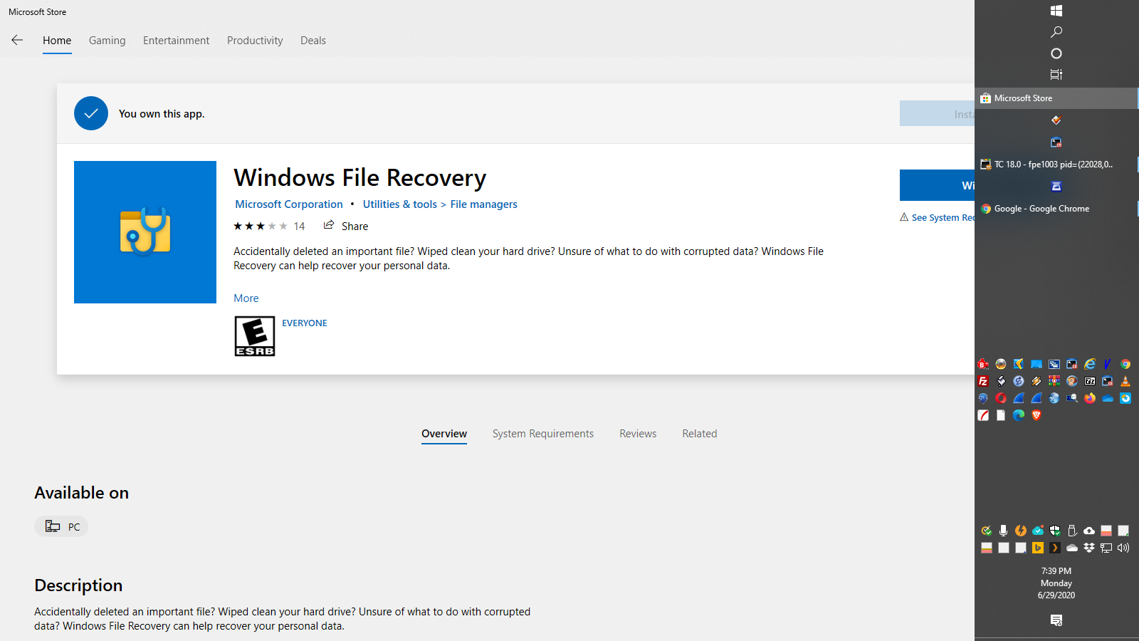The width and height of the screenshot is (1139, 641).
Task: Click the Windows File Recovery title text
Action: point(360,177)
